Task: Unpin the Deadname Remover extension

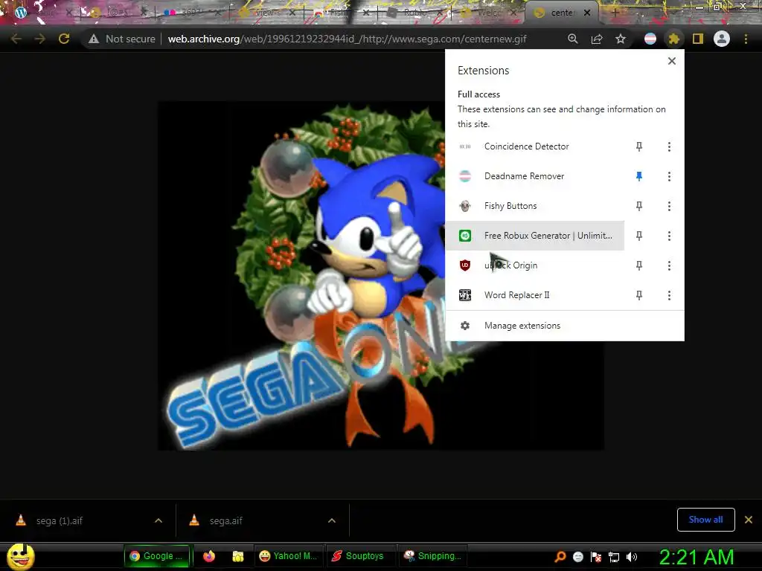Action: coord(639,176)
